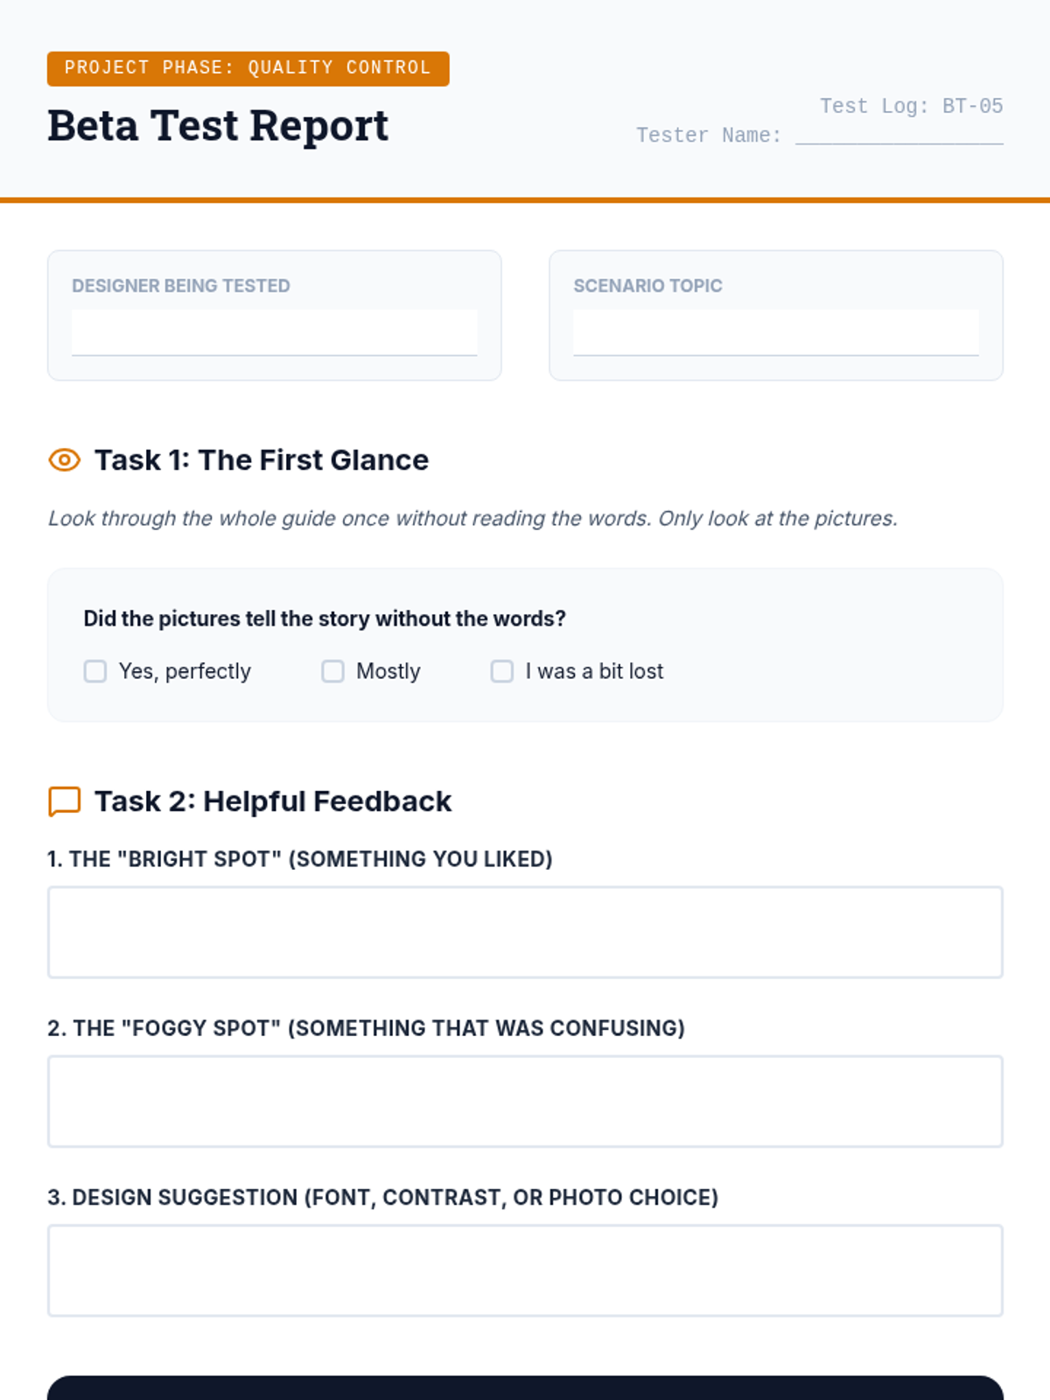Click inside the "Foggy Spot" text box

(x=525, y=1101)
